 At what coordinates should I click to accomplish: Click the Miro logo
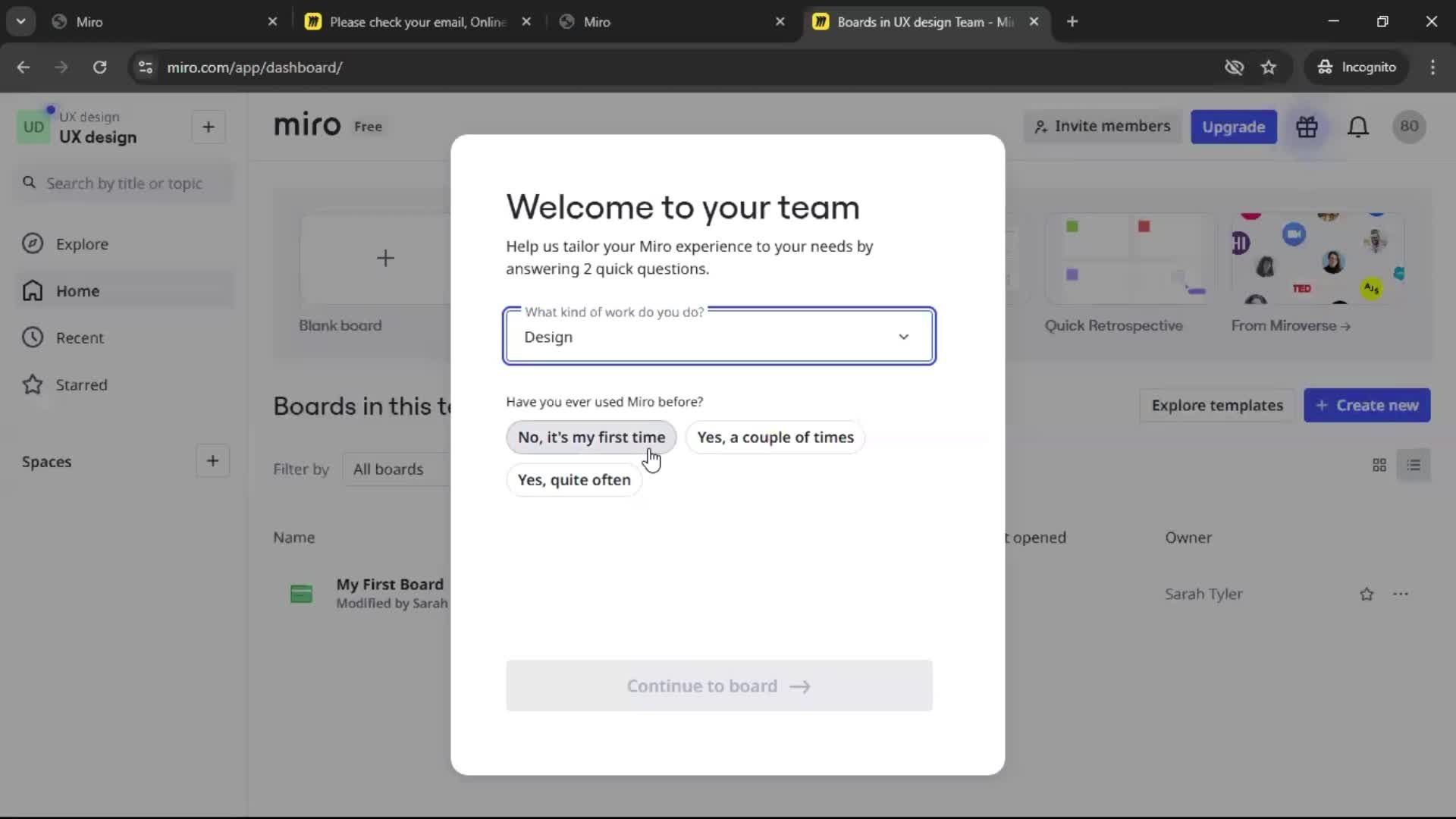[x=307, y=125]
